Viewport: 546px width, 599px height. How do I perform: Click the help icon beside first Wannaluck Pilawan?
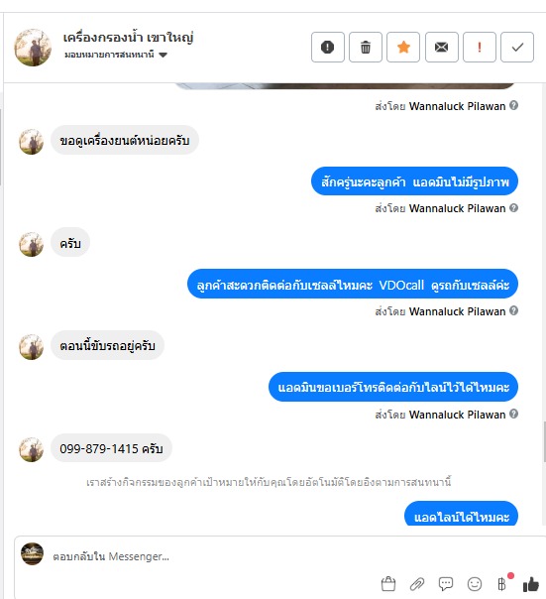click(514, 105)
